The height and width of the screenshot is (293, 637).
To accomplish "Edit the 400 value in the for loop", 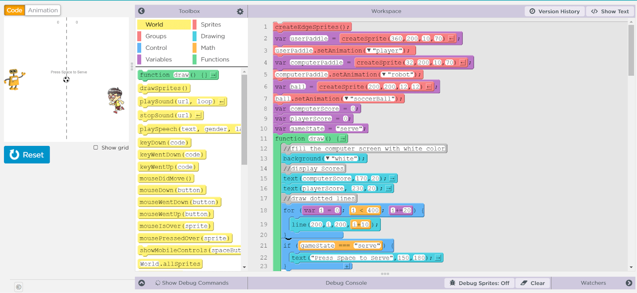I will tap(373, 210).
